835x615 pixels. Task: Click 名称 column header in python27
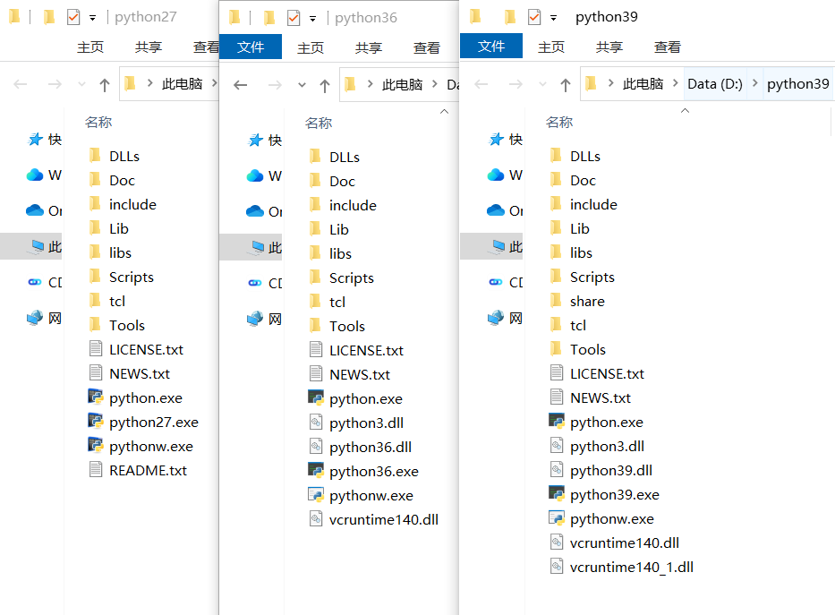[98, 122]
